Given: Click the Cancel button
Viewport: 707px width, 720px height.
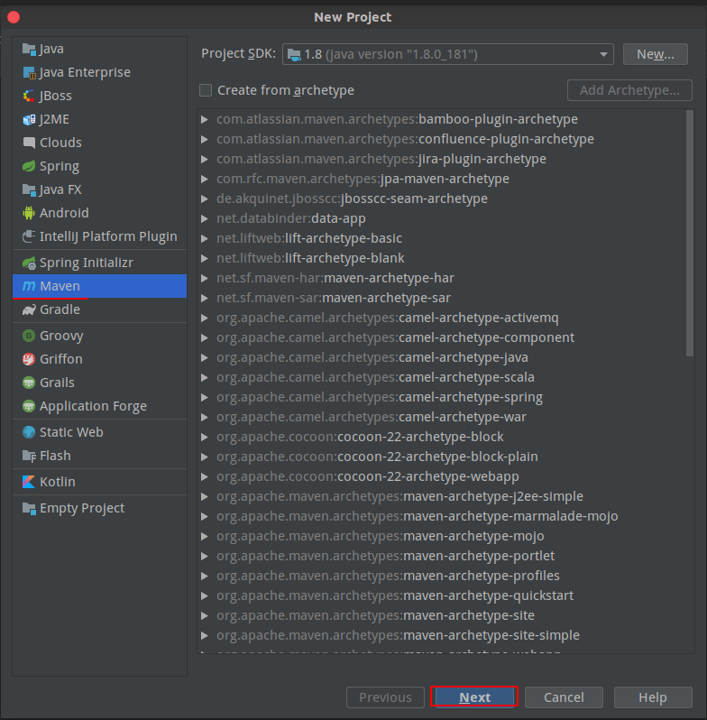Looking at the screenshot, I should coord(564,697).
